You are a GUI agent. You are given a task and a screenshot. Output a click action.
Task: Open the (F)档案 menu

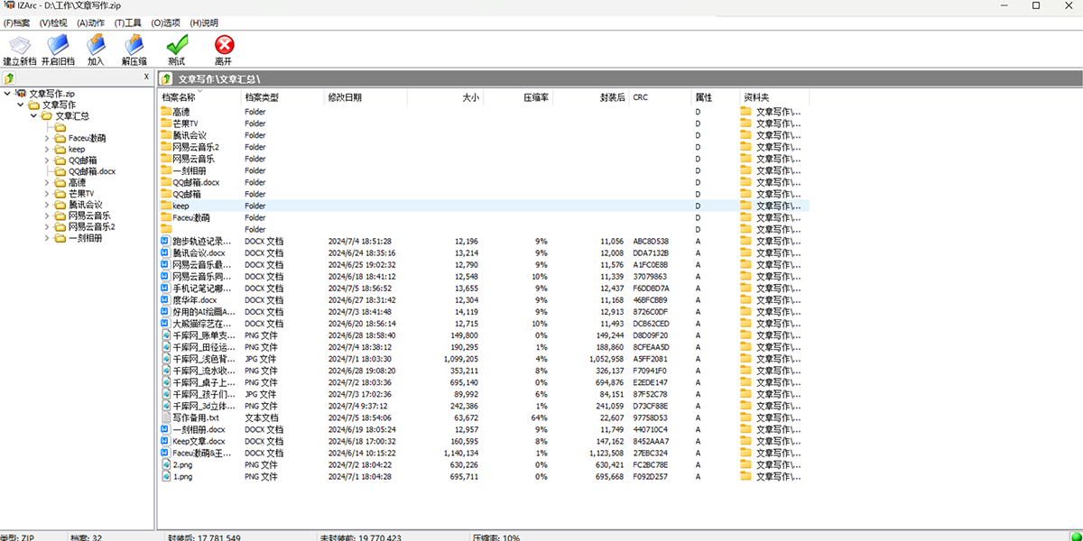[16, 23]
